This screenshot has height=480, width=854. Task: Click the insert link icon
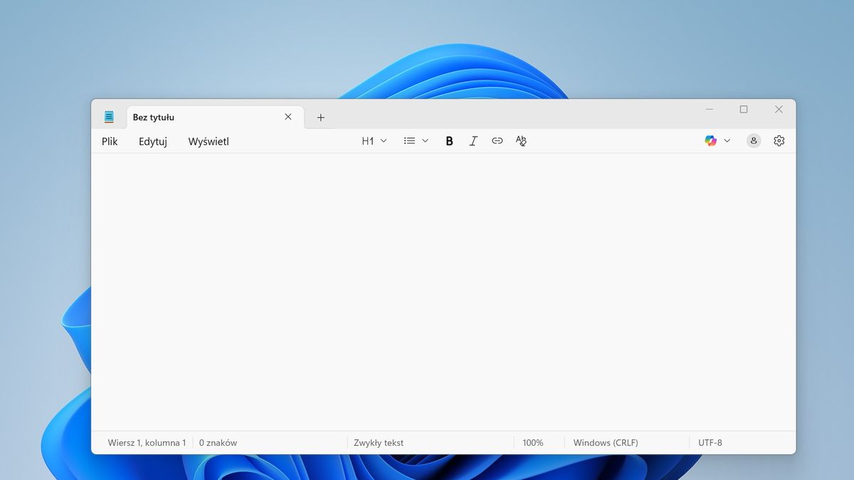[x=497, y=141]
